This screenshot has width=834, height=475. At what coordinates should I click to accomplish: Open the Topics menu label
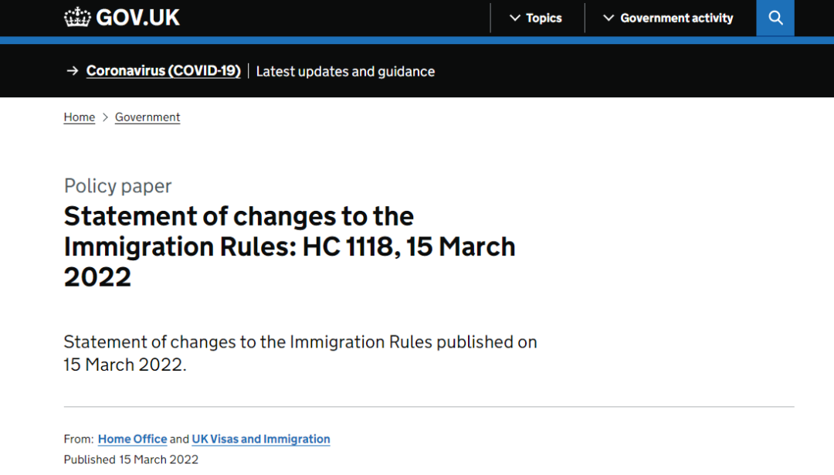(x=544, y=18)
